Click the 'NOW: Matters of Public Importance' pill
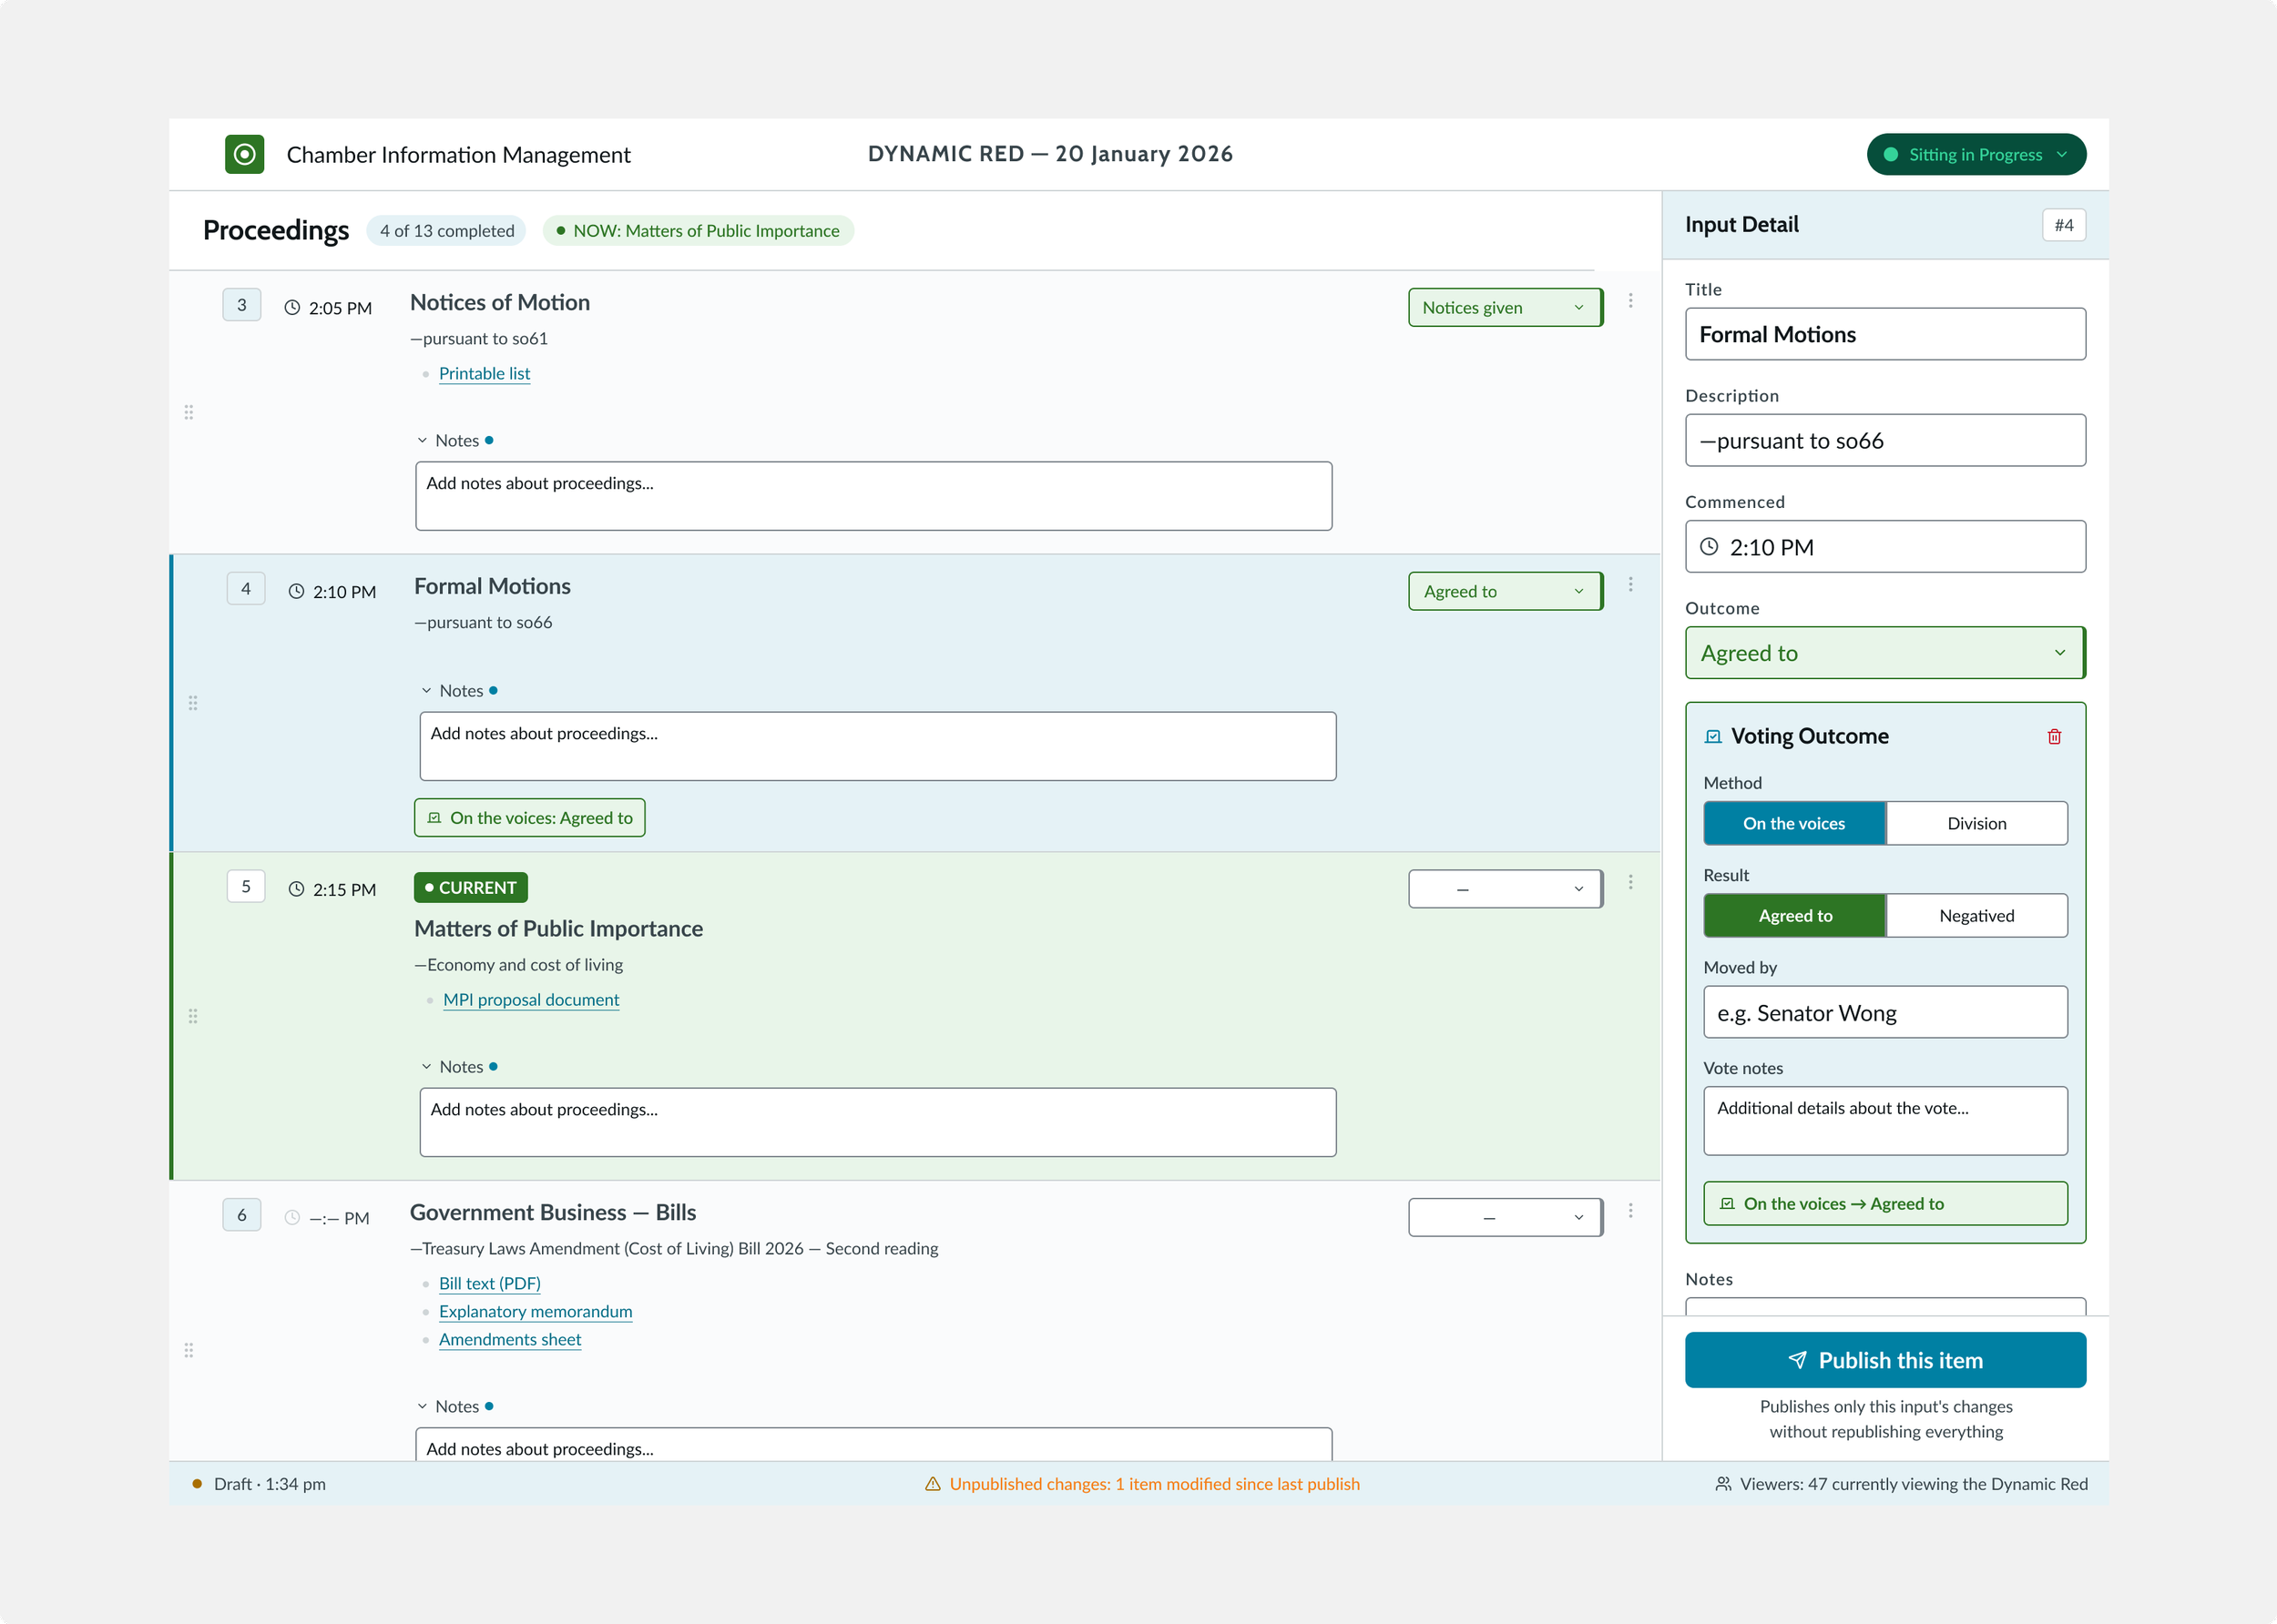2277x1624 pixels. [699, 231]
